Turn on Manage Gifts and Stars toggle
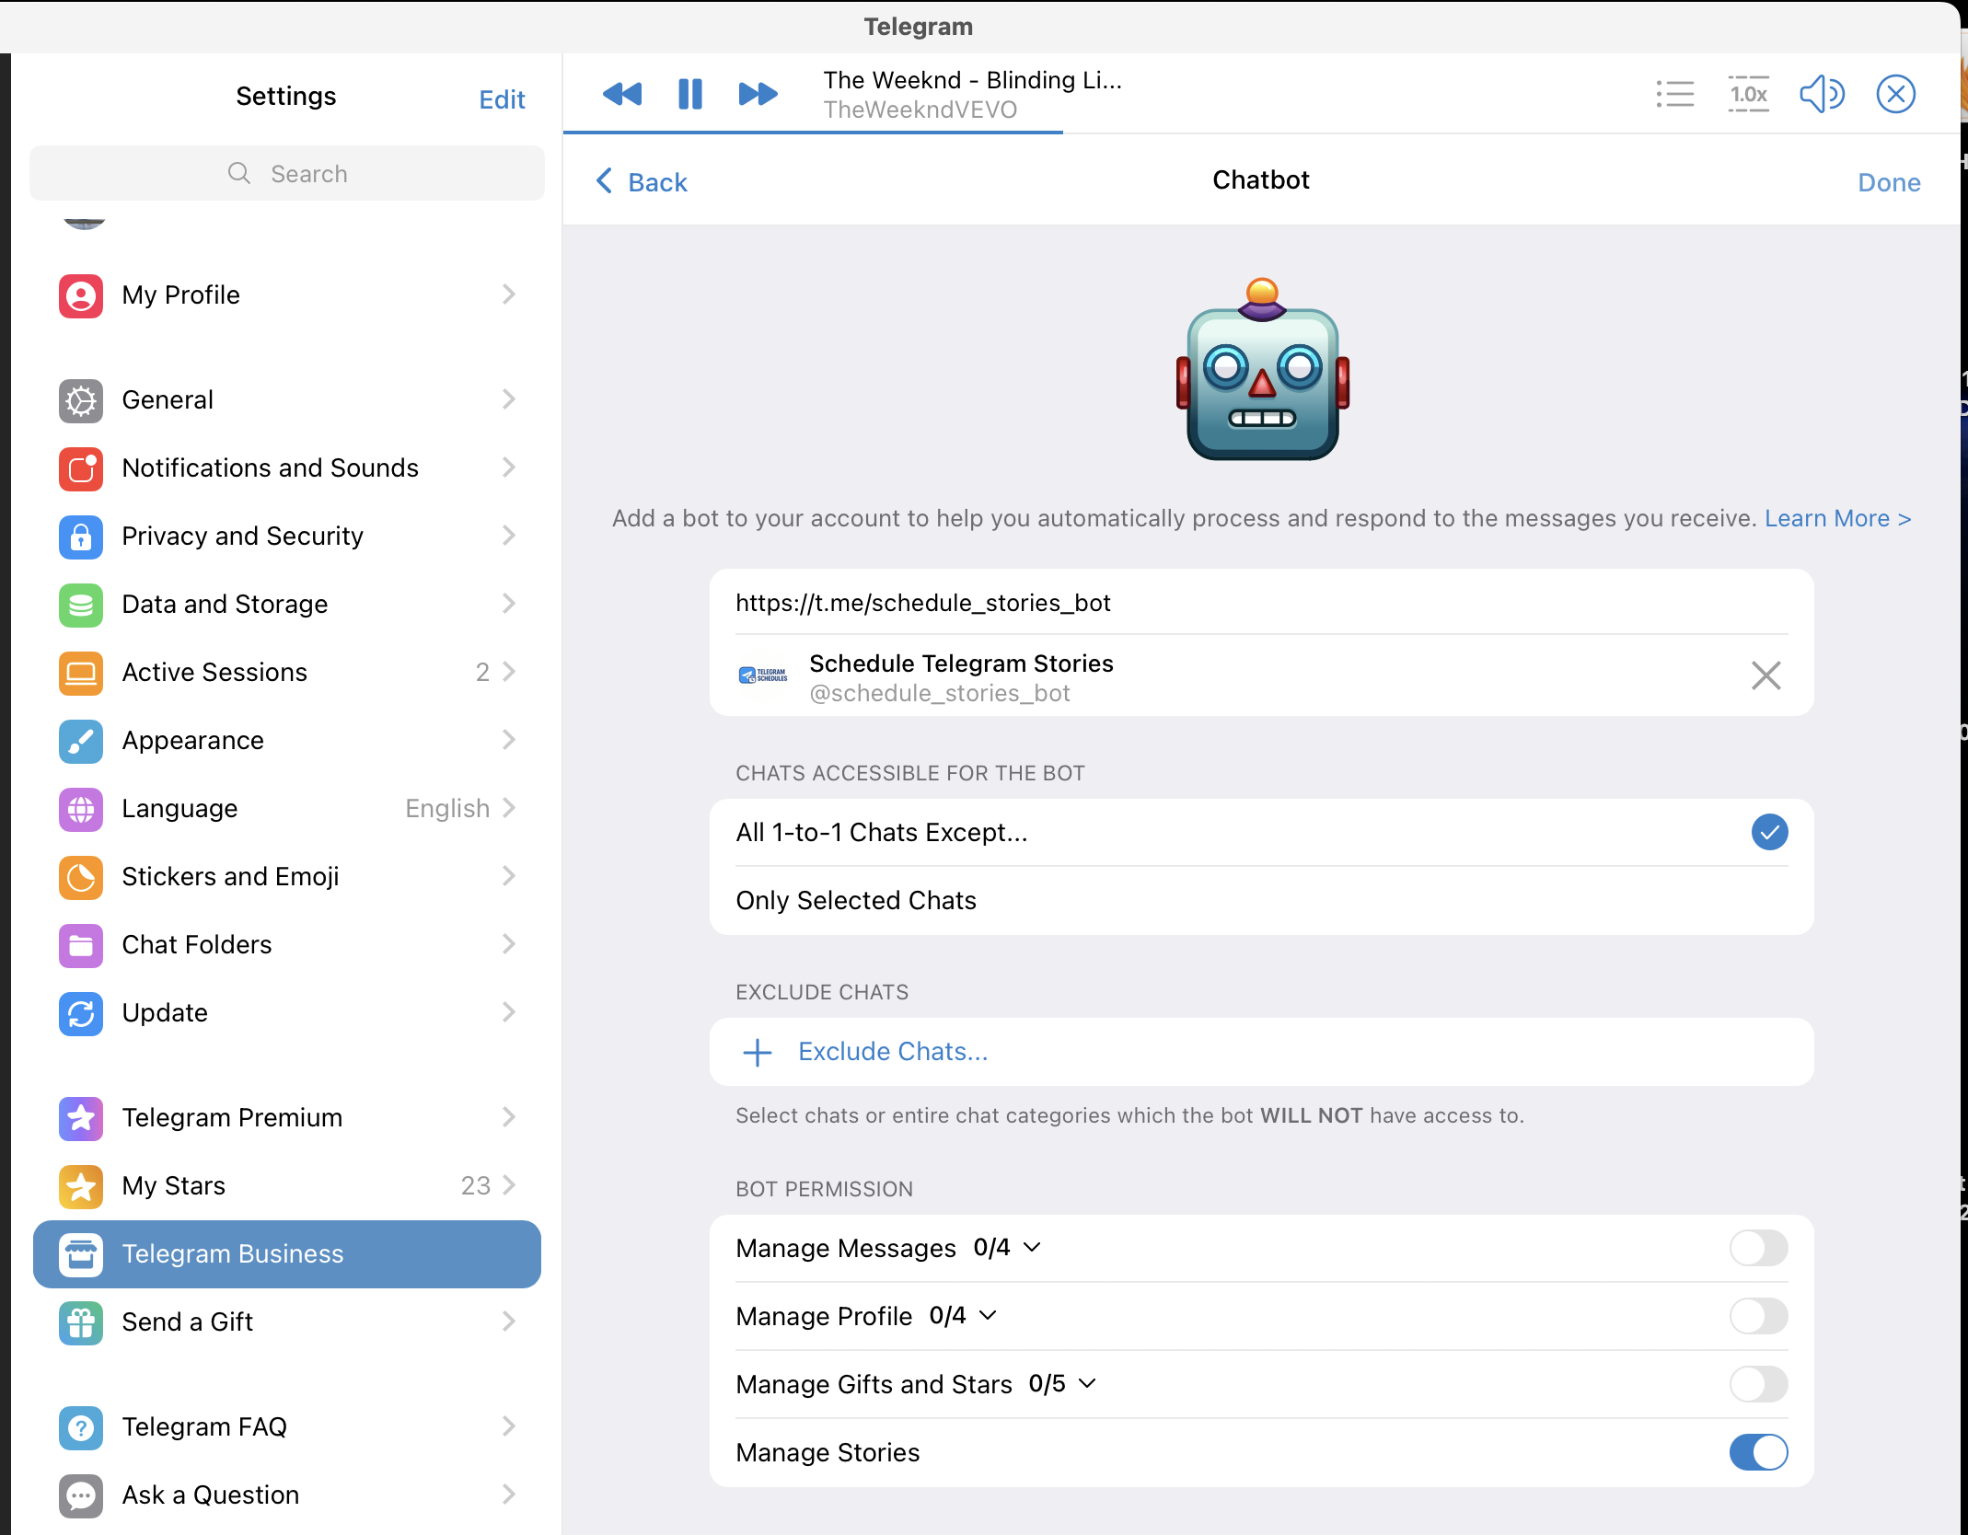Image resolution: width=1968 pixels, height=1535 pixels. [1758, 1385]
